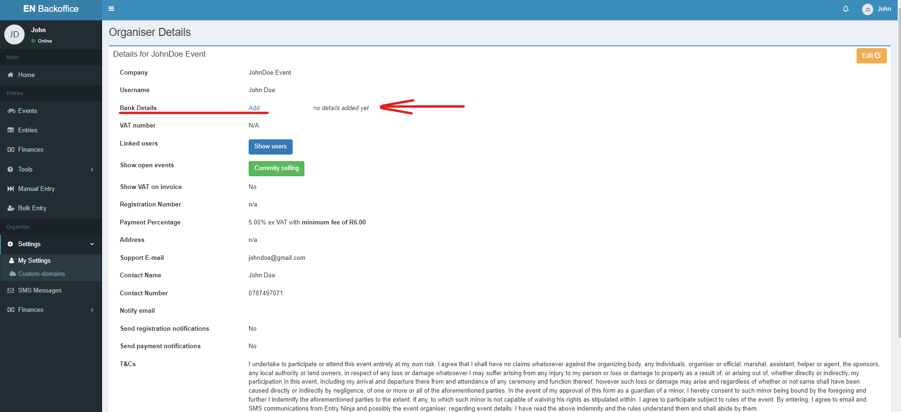The width and height of the screenshot is (901, 412).
Task: Click the Home house icon
Action: coord(10,75)
